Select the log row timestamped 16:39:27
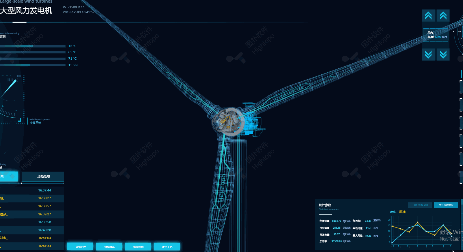Screen dimensions: 463x252 (x=32, y=214)
